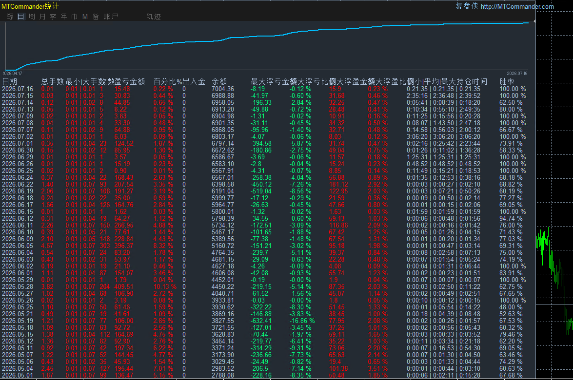Open the 周 weekly statistics tab
The width and height of the screenshot is (573, 380).
pos(32,17)
